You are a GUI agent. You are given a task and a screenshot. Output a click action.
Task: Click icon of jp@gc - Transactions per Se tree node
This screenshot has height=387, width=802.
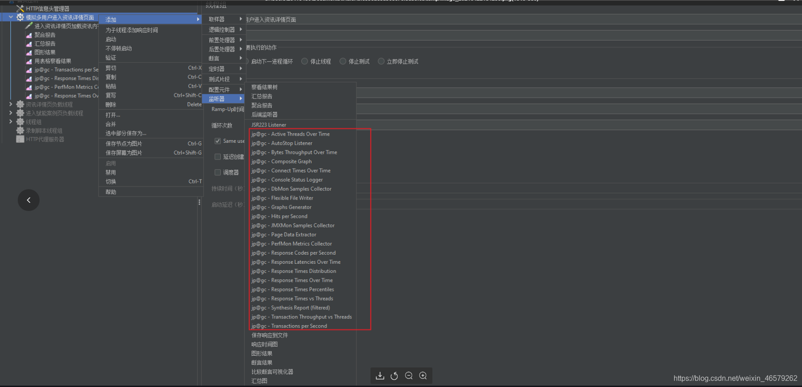click(x=29, y=70)
